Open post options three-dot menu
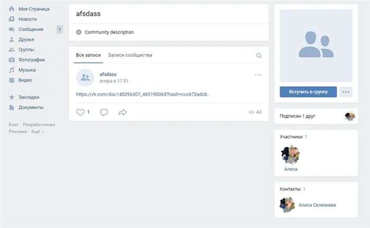 point(258,75)
